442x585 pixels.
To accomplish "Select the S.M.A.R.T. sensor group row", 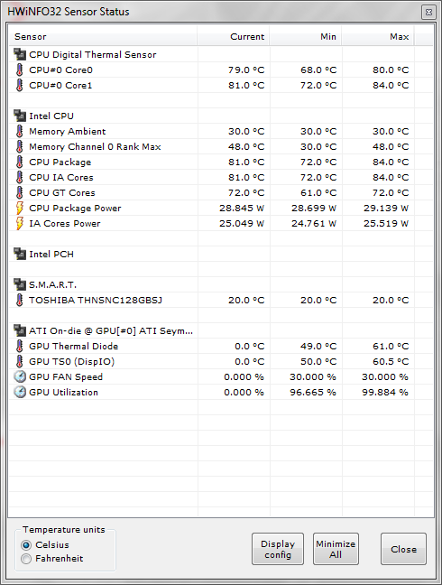I will [221, 284].
